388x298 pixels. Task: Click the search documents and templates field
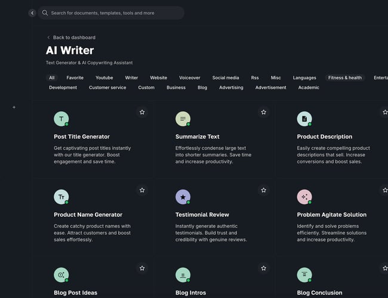point(113,13)
